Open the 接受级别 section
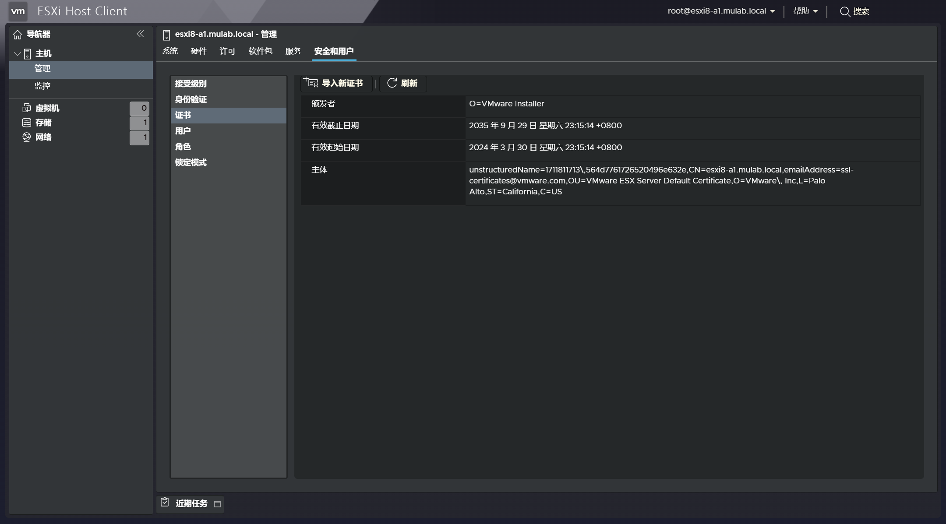 pos(229,84)
